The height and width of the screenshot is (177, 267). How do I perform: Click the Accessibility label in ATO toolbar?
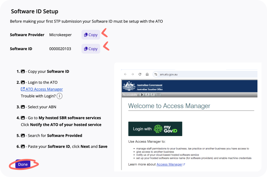pos(130,95)
